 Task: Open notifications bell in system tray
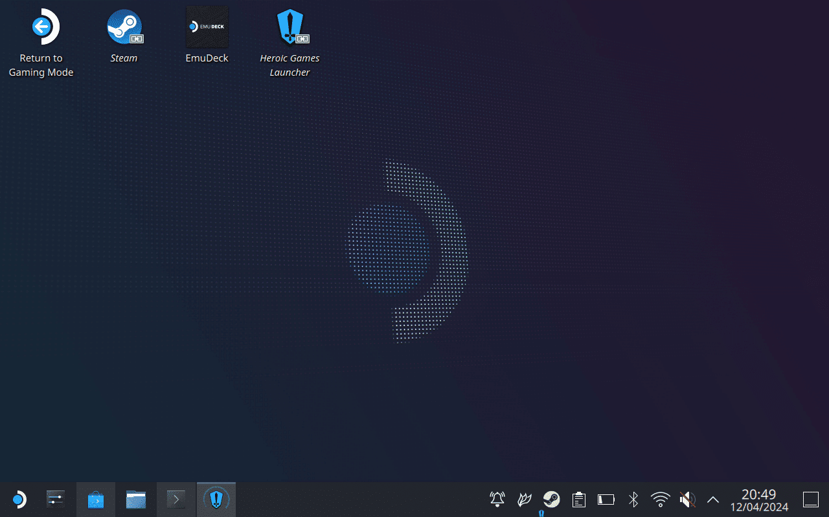pos(497,499)
